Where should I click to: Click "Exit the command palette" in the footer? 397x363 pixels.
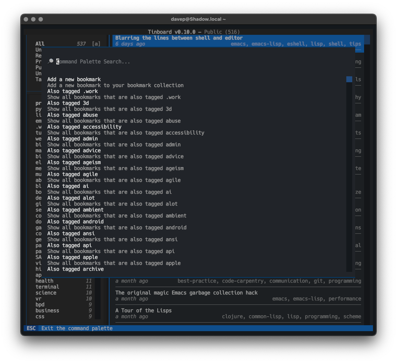click(77, 328)
